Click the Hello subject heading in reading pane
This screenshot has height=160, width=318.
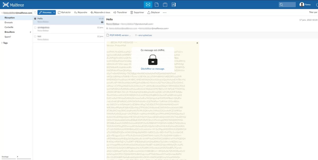tap(109, 19)
